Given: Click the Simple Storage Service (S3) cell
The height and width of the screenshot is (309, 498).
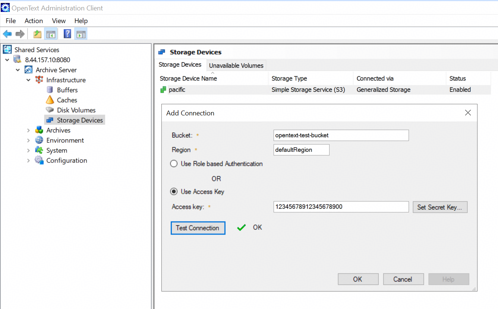Looking at the screenshot, I should (x=308, y=90).
